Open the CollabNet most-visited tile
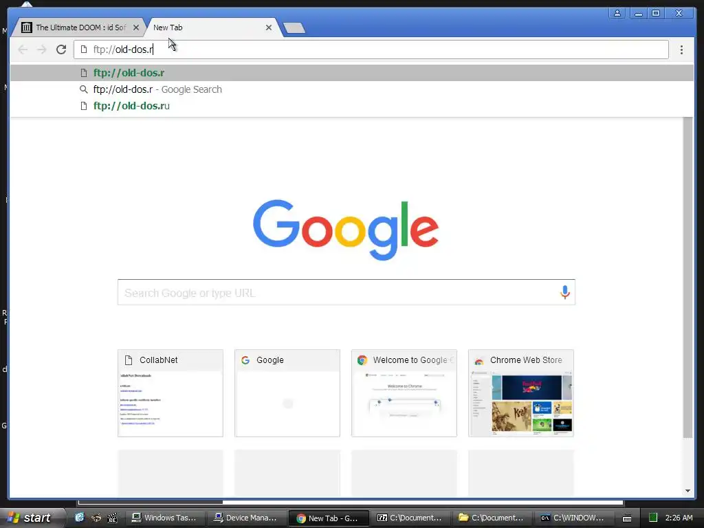Image resolution: width=704 pixels, height=528 pixels. pyautogui.click(x=170, y=393)
